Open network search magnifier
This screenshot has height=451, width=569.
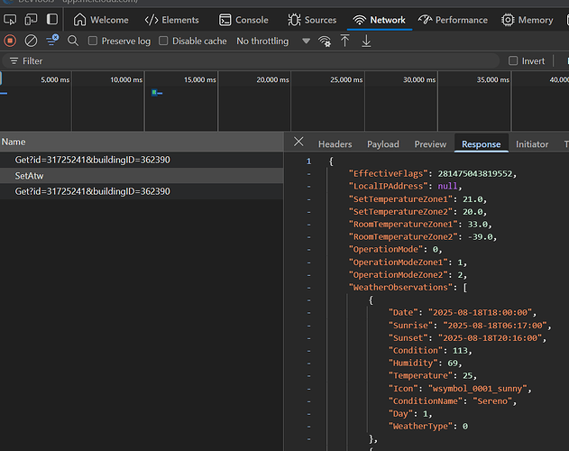click(73, 41)
